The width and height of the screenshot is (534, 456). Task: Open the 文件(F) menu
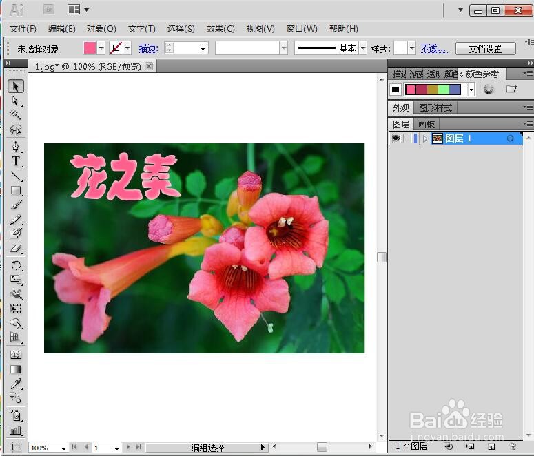23,29
